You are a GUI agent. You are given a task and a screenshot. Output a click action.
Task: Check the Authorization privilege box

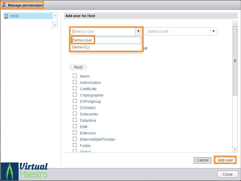(x=75, y=82)
